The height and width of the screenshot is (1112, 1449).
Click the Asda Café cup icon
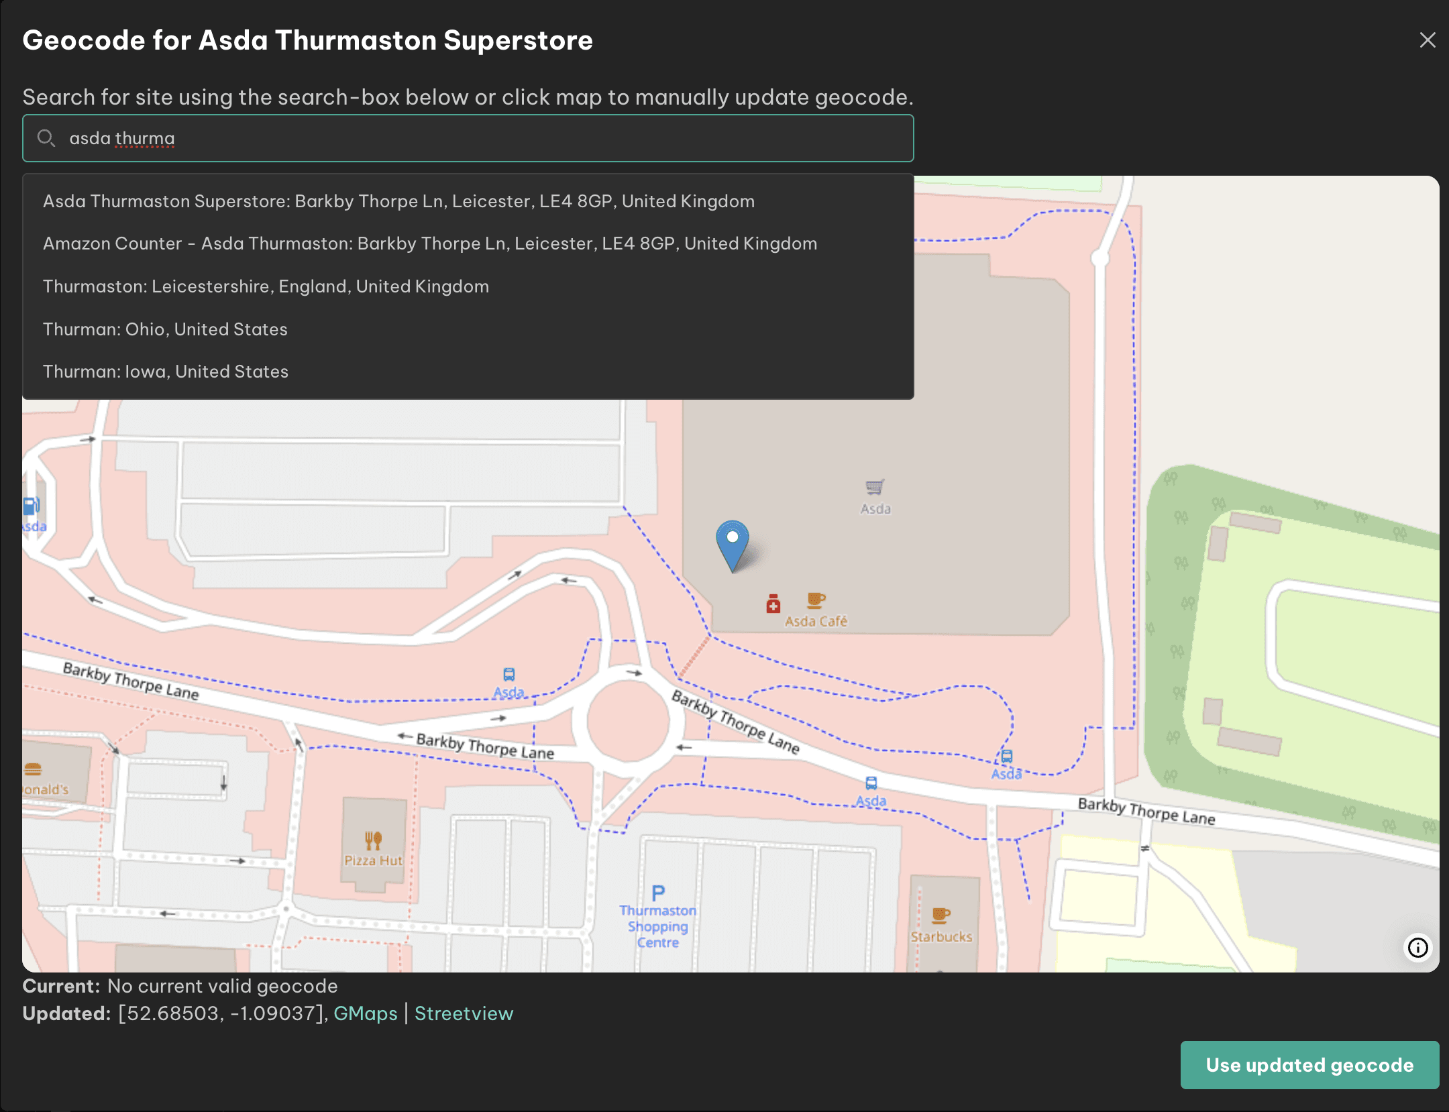816,600
